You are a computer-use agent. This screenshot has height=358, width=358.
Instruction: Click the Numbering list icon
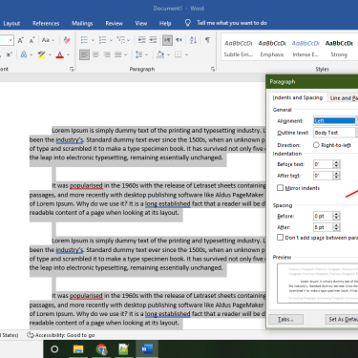coord(102,40)
